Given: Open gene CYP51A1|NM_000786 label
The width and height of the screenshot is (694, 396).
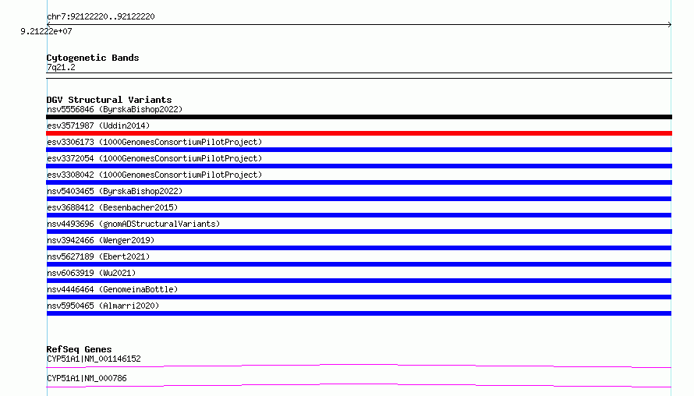Looking at the screenshot, I should click(87, 378).
